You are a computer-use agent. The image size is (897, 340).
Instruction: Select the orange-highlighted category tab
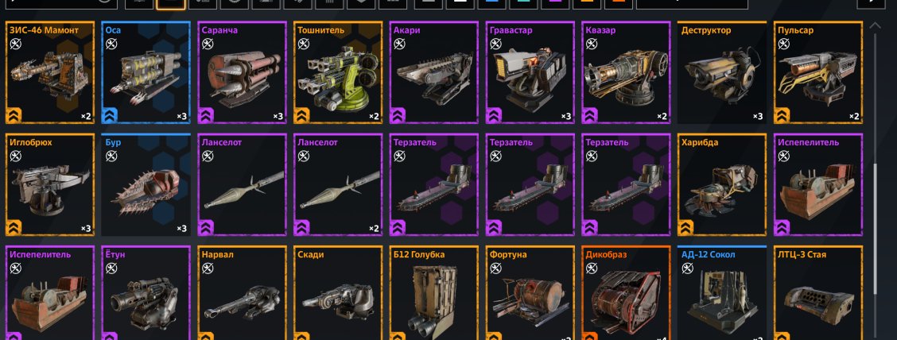[x=171, y=3]
